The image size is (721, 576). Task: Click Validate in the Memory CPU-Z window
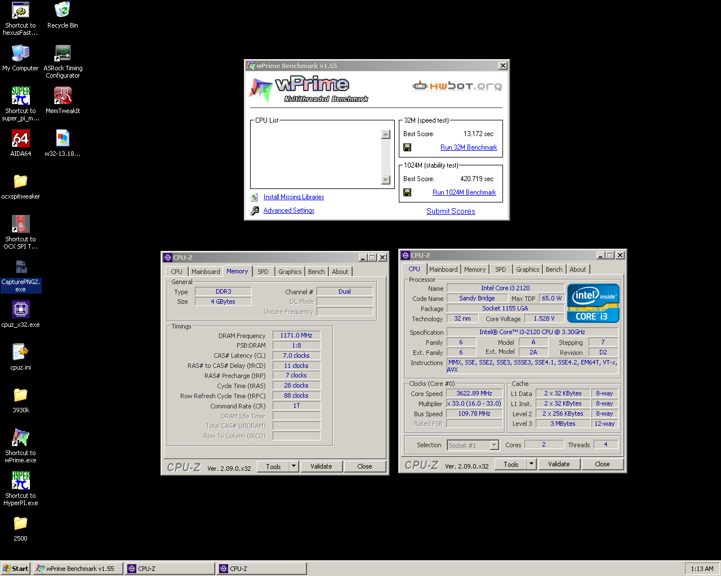coord(321,466)
